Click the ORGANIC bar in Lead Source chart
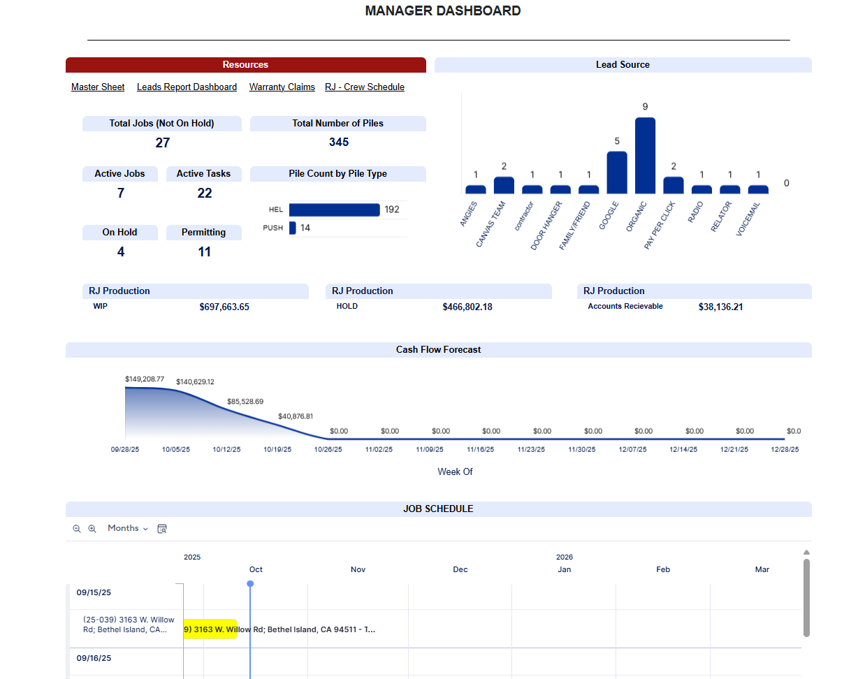The height and width of the screenshot is (679, 858). tap(645, 156)
